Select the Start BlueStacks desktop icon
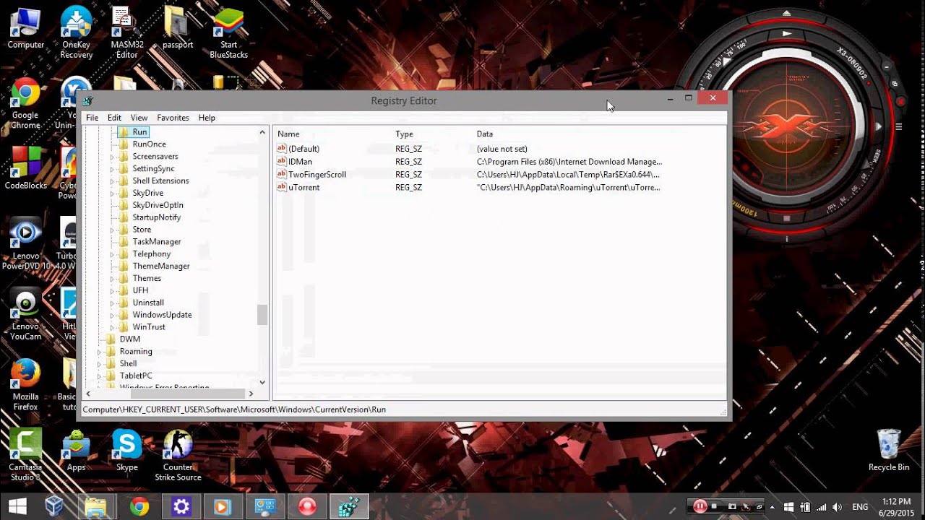This screenshot has height=520, width=925. 229,32
